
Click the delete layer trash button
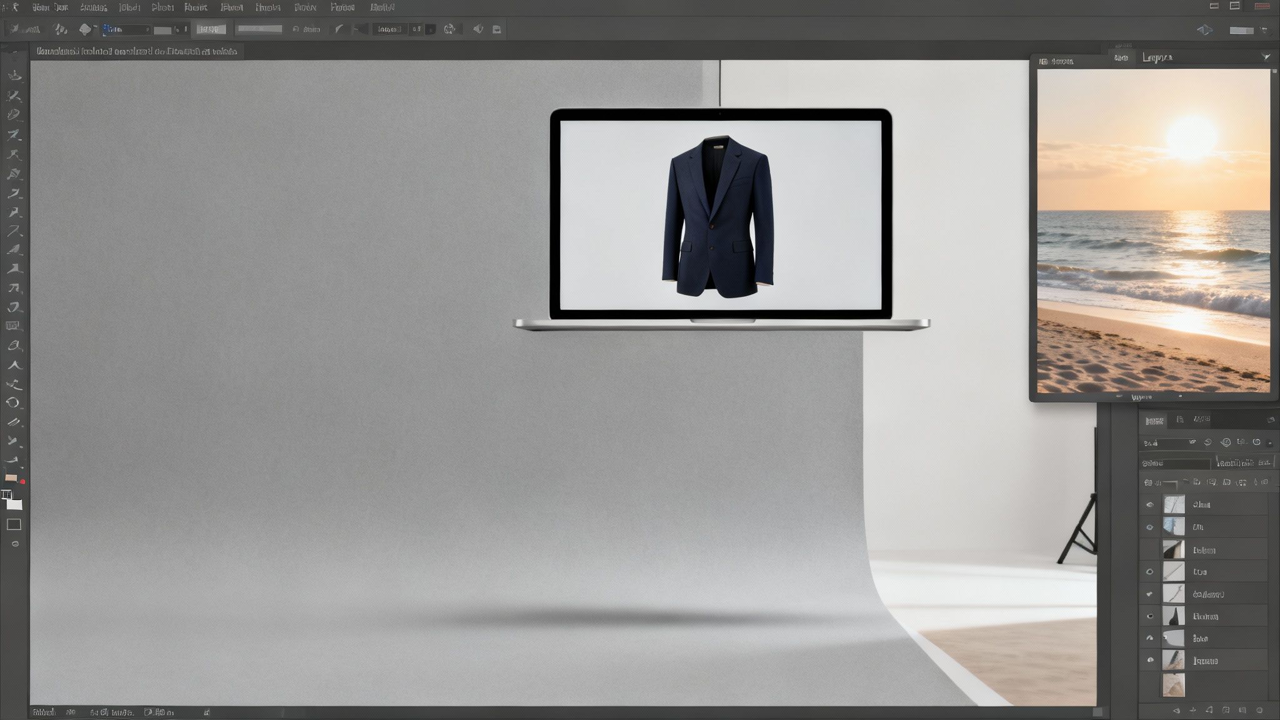click(1259, 709)
